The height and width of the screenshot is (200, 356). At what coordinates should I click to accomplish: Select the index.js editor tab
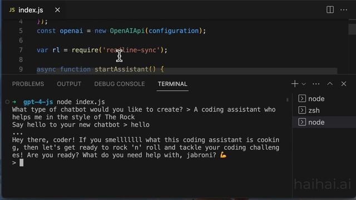pos(34,10)
